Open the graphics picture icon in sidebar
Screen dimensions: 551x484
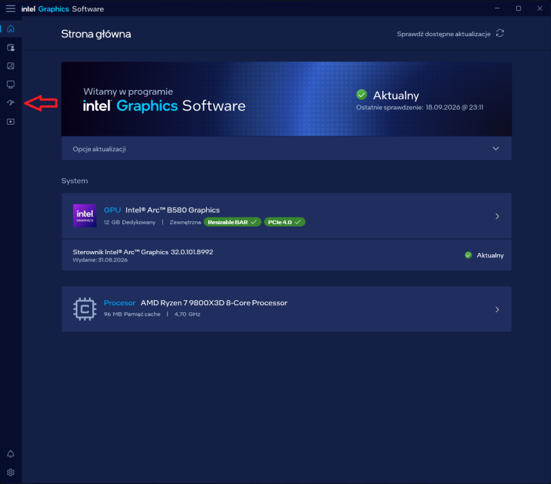tap(10, 66)
